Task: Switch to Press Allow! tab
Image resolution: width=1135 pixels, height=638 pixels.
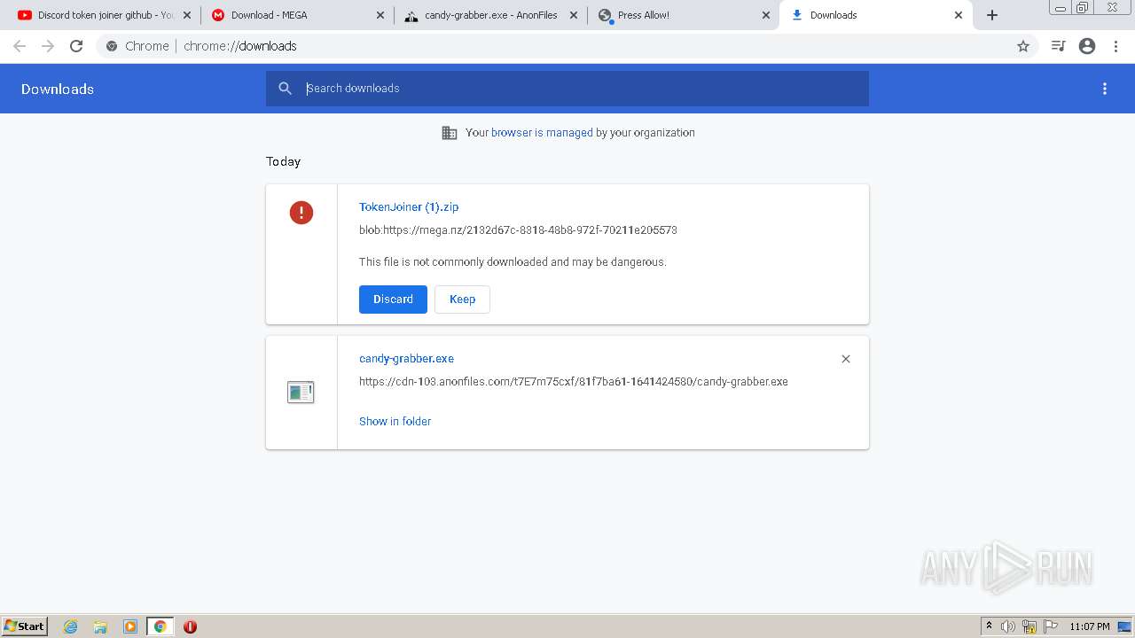Action: point(683,15)
